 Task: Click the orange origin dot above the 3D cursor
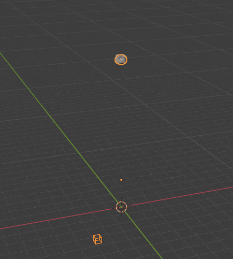[121, 180]
